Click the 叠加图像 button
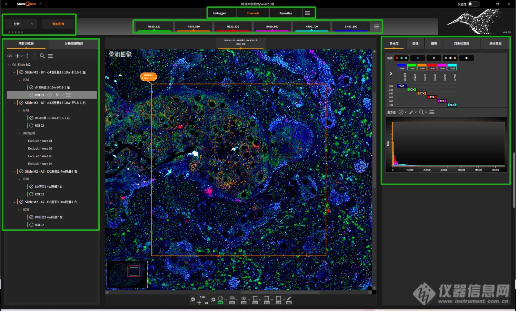The height and width of the screenshot is (311, 516). [58, 24]
